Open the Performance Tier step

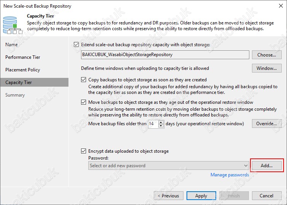[x=23, y=57]
